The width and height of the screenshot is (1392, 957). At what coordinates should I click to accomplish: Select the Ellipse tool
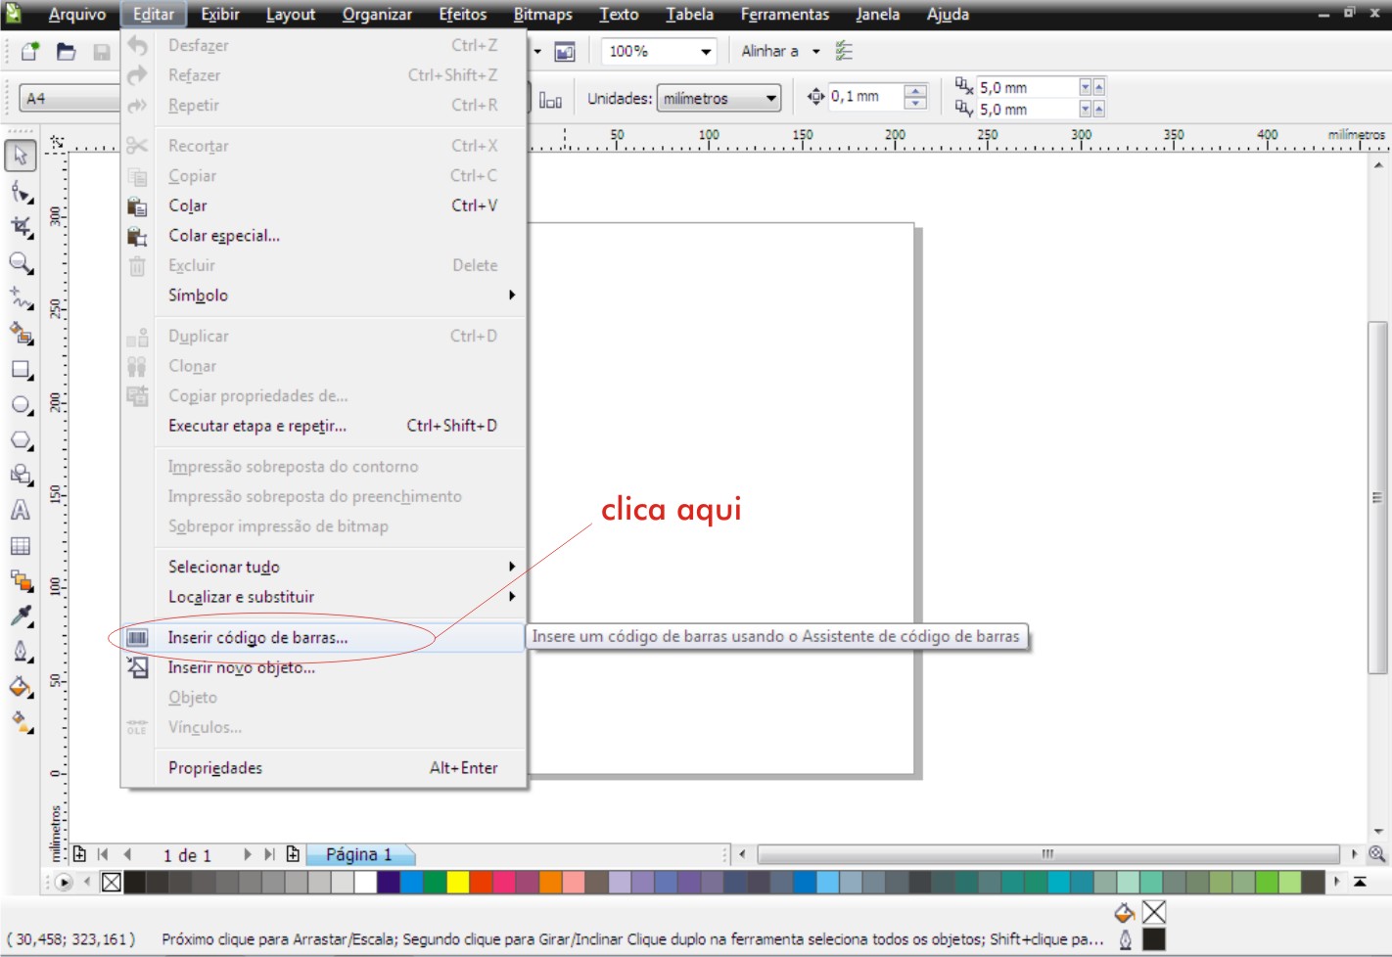pyautogui.click(x=20, y=402)
